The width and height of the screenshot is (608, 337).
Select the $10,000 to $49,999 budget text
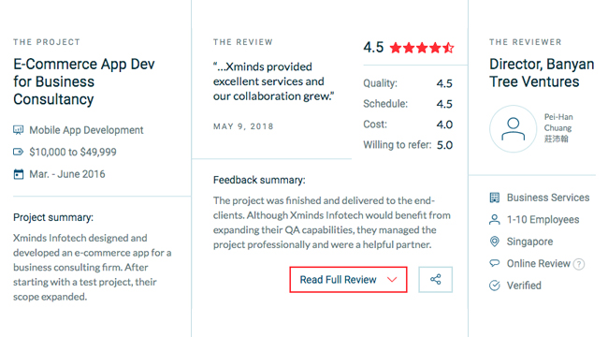pyautogui.click(x=73, y=152)
